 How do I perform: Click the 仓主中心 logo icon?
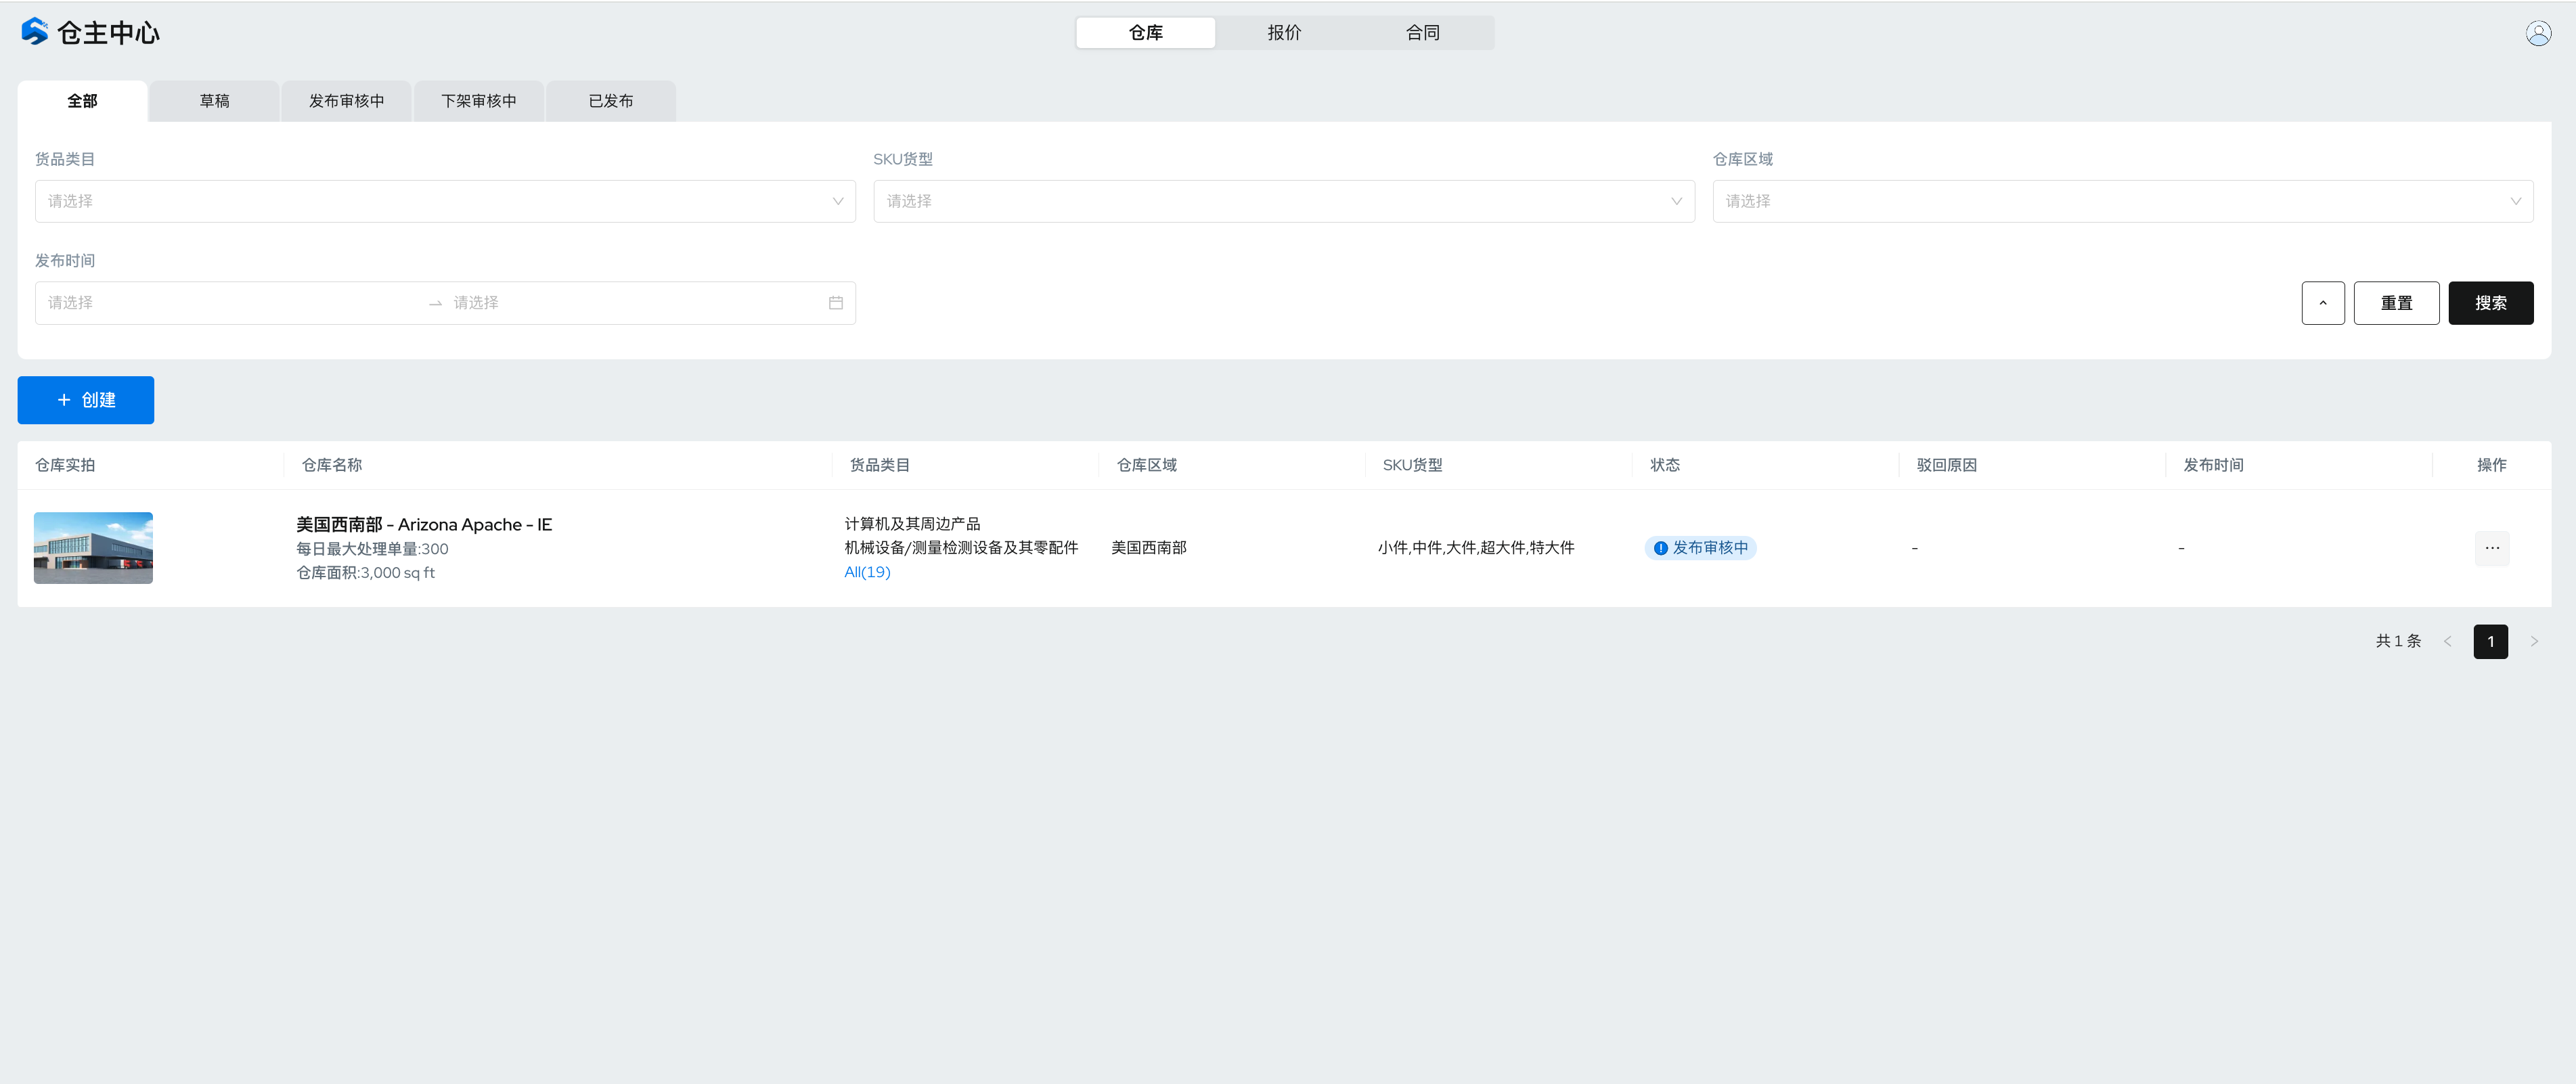pyautogui.click(x=34, y=32)
